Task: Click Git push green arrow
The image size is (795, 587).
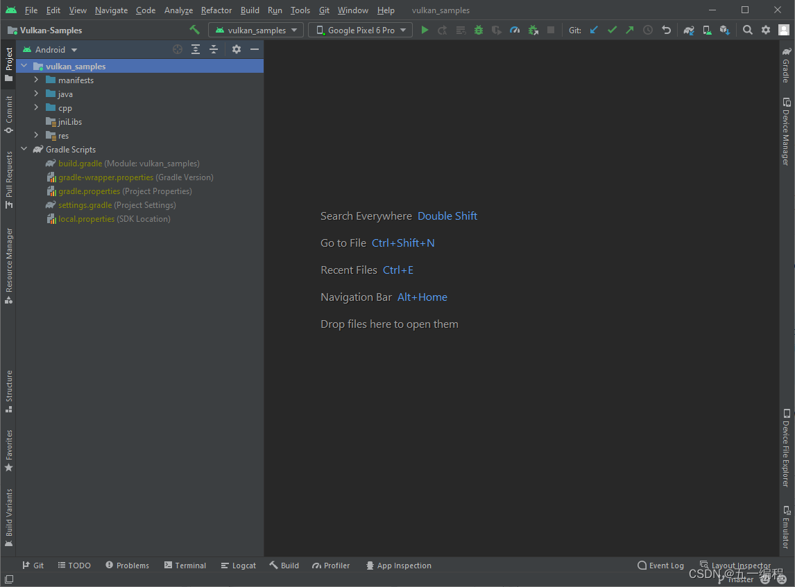Action: (630, 30)
